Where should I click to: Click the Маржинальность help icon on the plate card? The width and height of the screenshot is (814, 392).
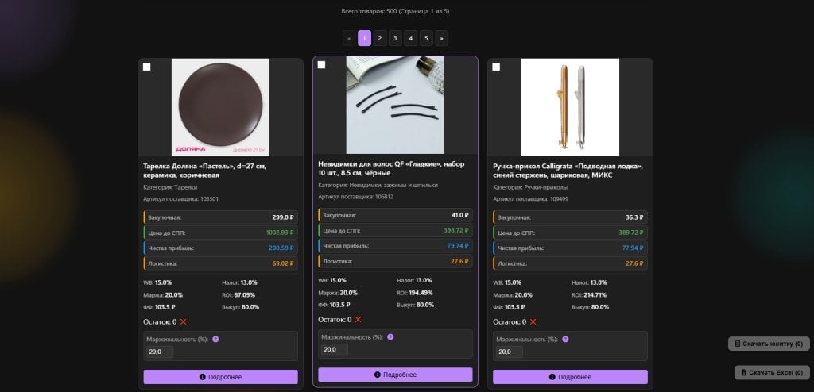216,339
